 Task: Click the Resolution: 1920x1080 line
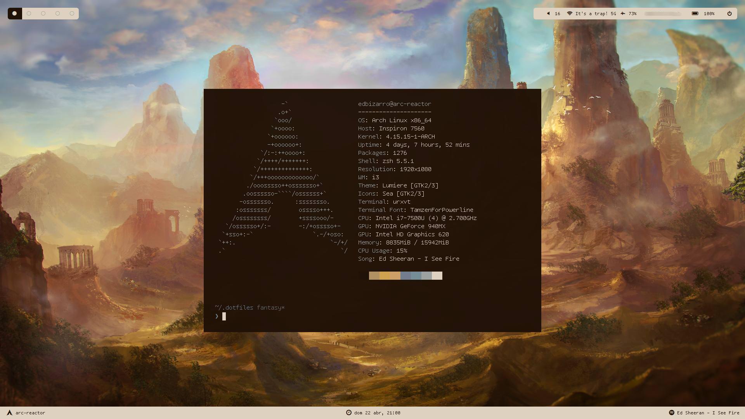click(x=395, y=169)
